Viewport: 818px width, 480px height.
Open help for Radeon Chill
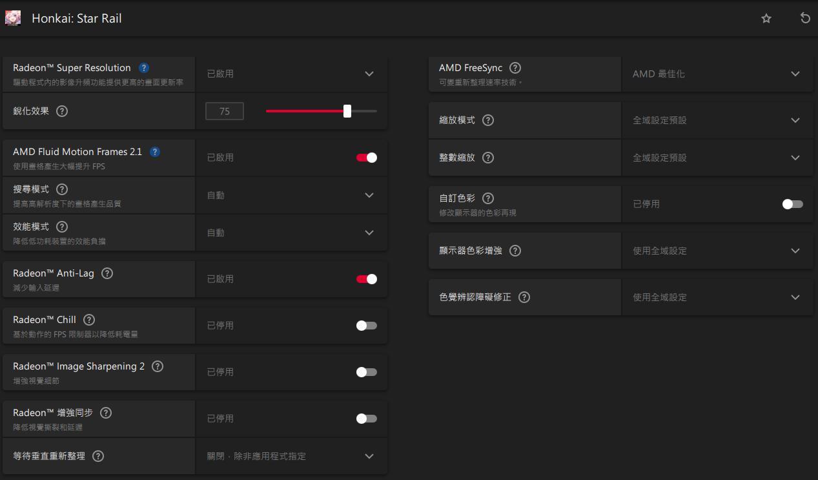(x=89, y=320)
